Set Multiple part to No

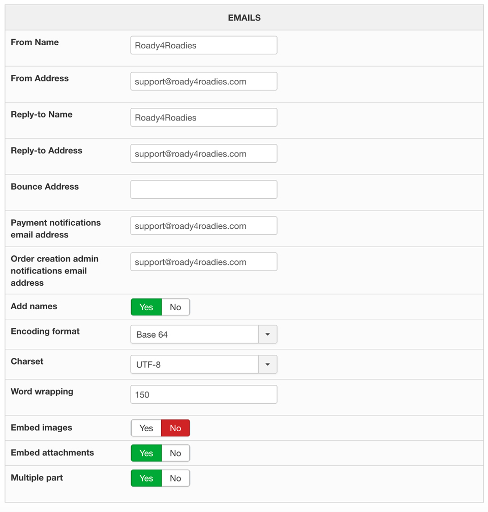coord(175,478)
